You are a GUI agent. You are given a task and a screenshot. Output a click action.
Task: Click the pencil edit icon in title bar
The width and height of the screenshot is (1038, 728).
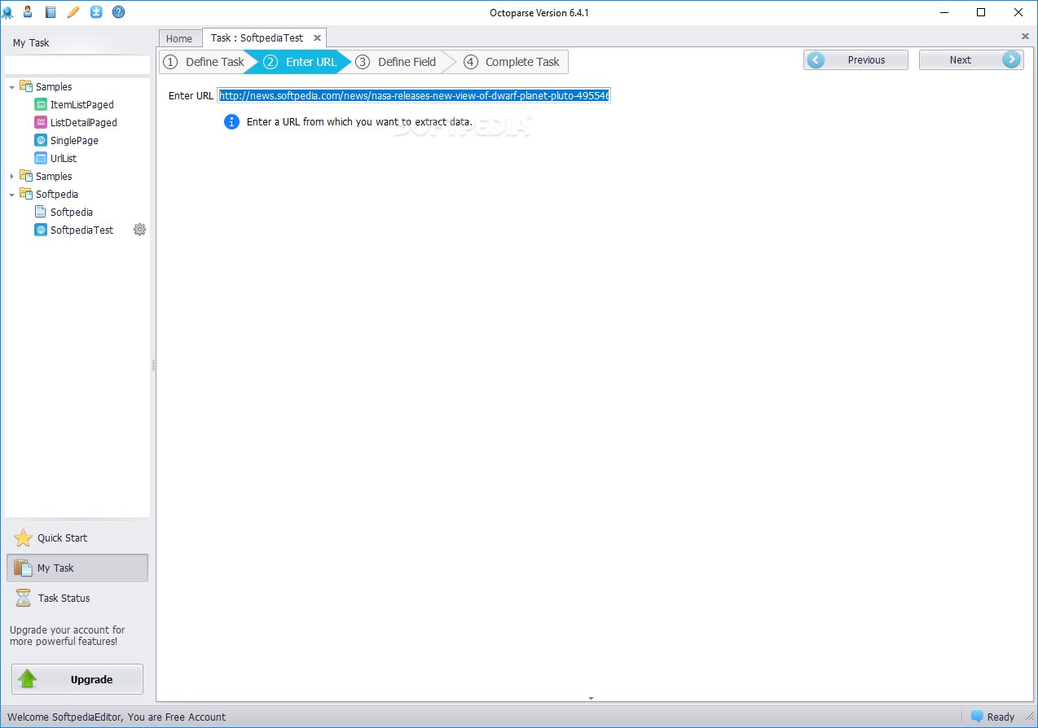[73, 11]
